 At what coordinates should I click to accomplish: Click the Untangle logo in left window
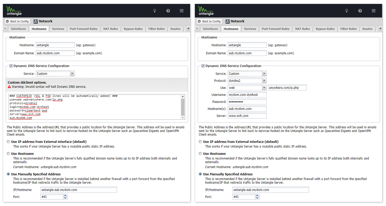pos(14,11)
